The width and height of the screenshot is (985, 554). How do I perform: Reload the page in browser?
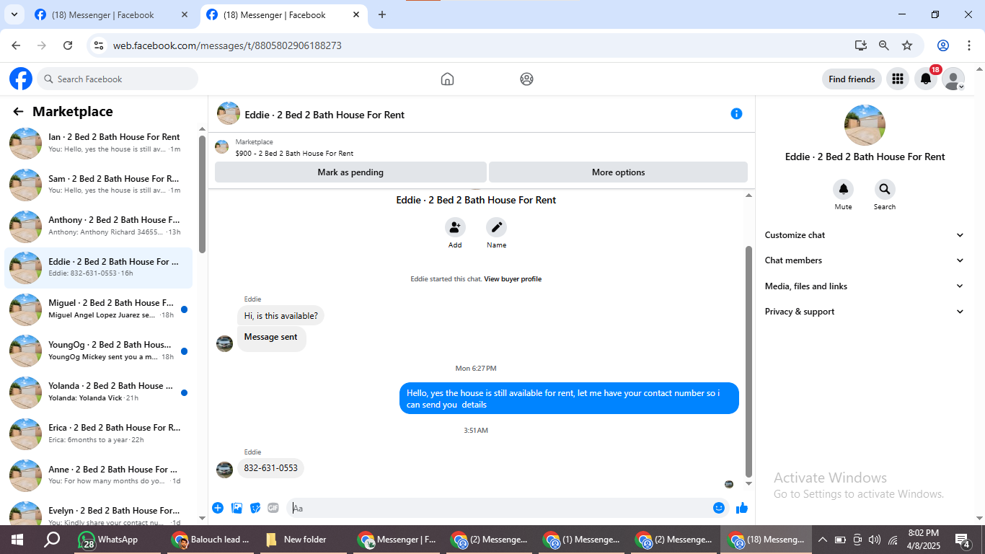(68, 45)
